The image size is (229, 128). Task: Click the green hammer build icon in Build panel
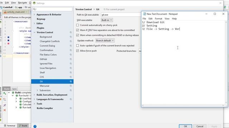click(x=5, y=93)
